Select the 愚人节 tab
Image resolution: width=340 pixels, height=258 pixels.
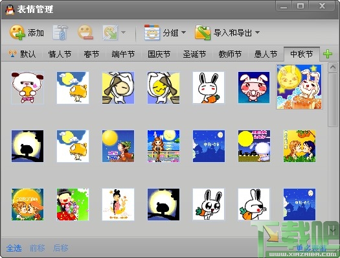(266, 54)
